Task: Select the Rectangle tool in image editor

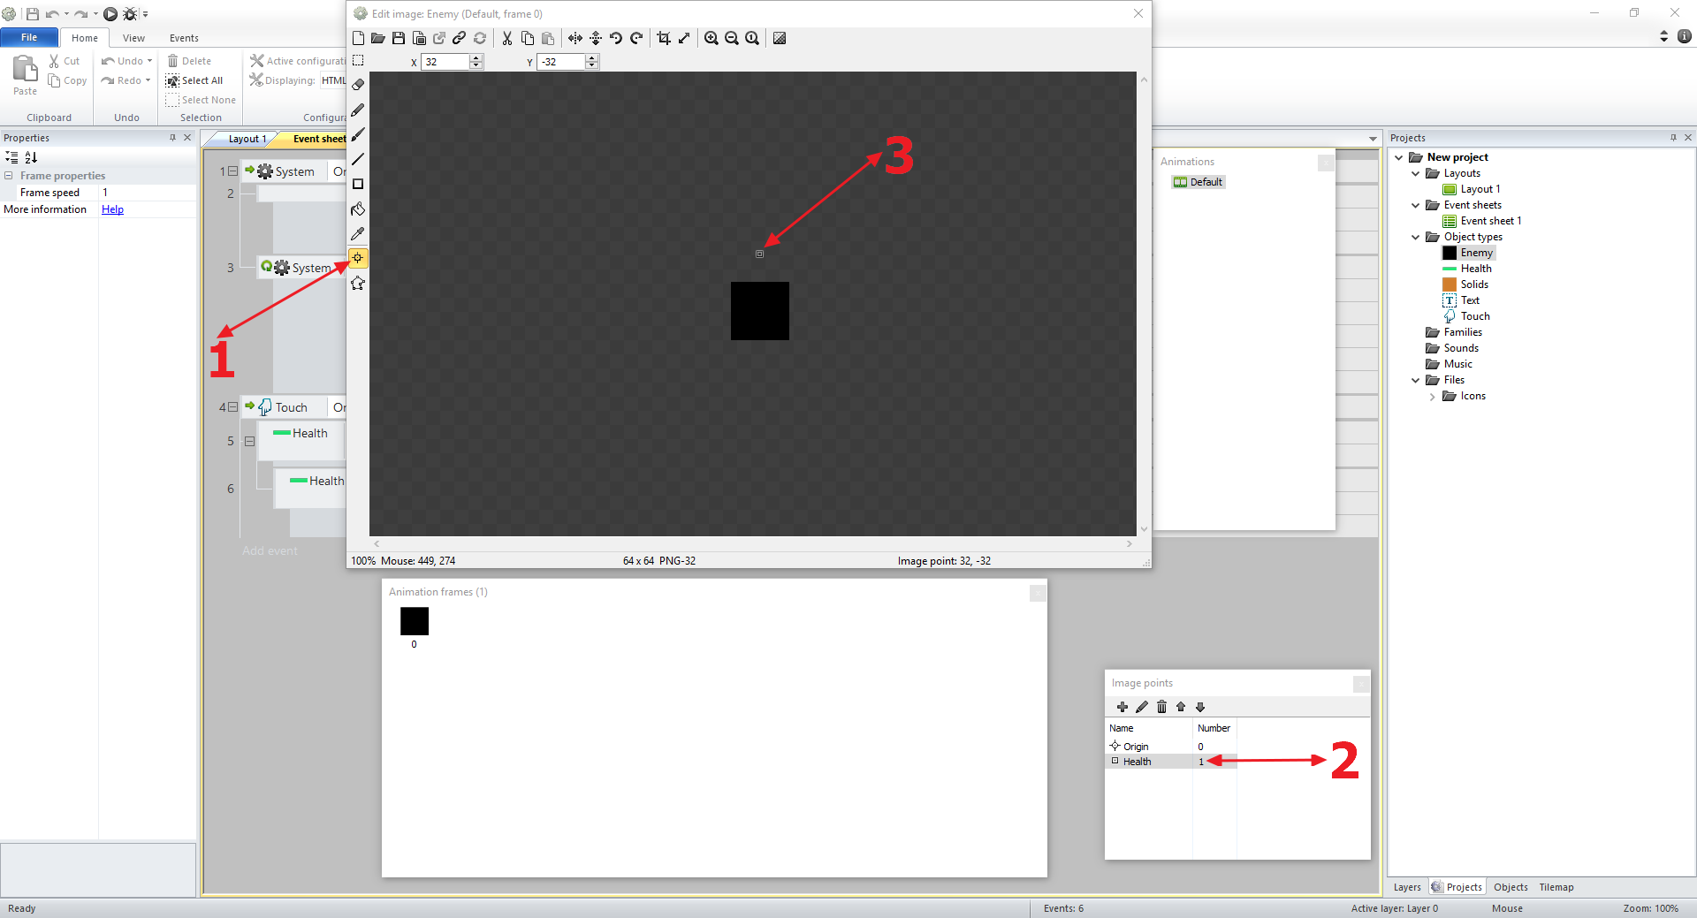Action: tap(358, 184)
